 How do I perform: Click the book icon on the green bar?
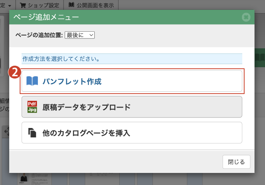click(259, 57)
